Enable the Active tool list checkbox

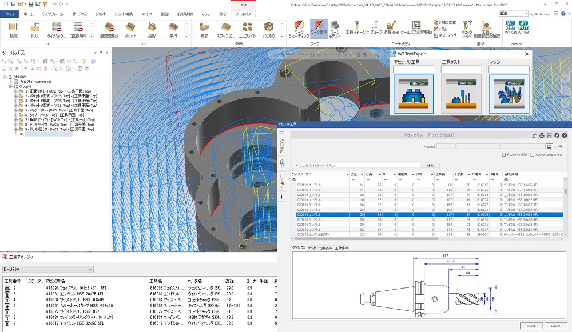503,155
